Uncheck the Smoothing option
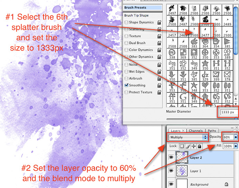The height and width of the screenshot is (188, 239). tap(126, 85)
